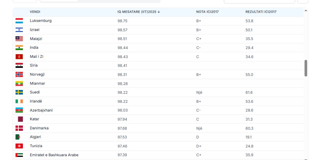Select the Azerbajxhani country name
Viewport: 328px width, 160px height.
point(41,110)
